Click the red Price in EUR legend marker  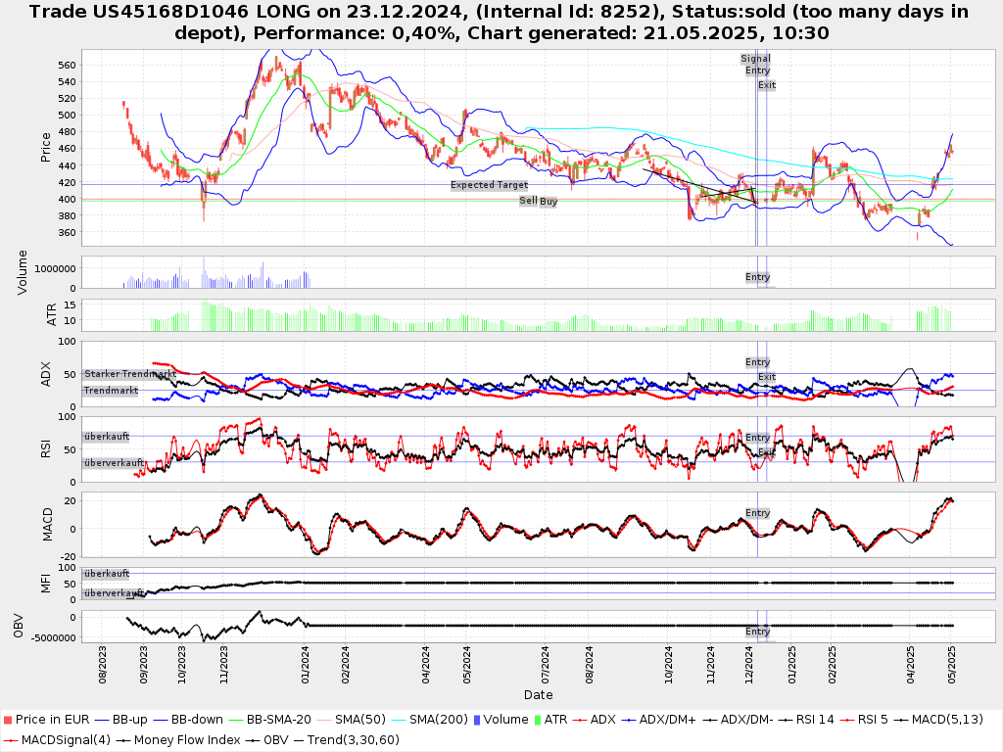[x=8, y=720]
